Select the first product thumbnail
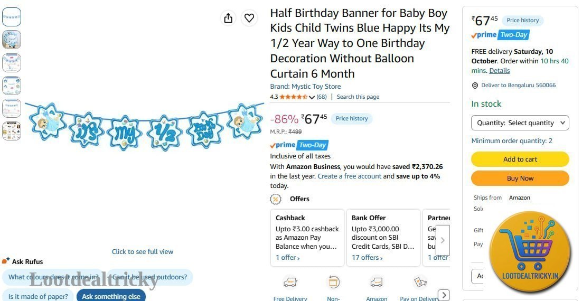The height and width of the screenshot is (301, 582). click(x=12, y=17)
